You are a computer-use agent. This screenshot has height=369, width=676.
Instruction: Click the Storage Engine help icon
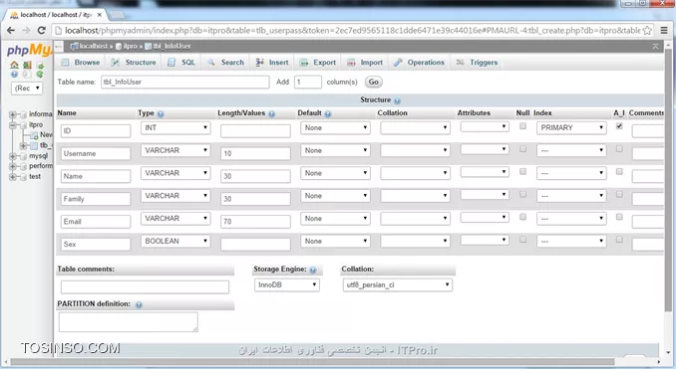pos(313,271)
